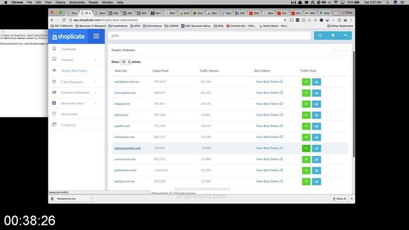Click the heart icon beside My Favorites
This screenshot has width=409, height=230.
point(54,114)
